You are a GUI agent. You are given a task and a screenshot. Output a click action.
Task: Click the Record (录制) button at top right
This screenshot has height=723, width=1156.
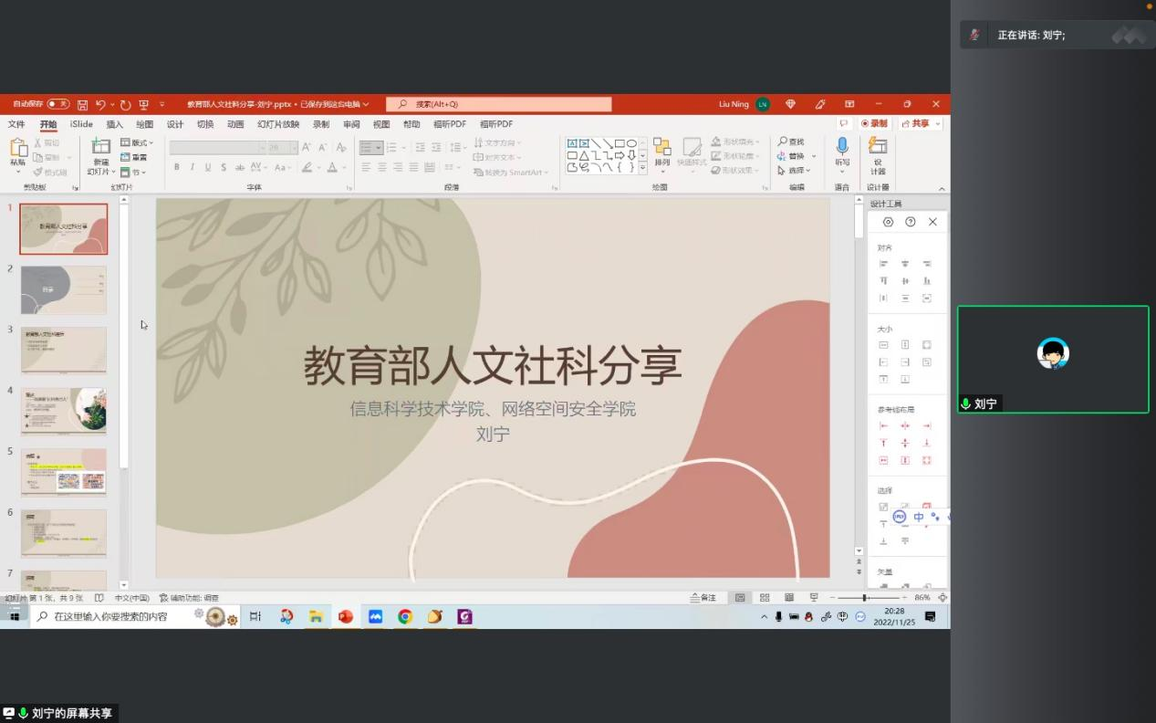click(874, 123)
